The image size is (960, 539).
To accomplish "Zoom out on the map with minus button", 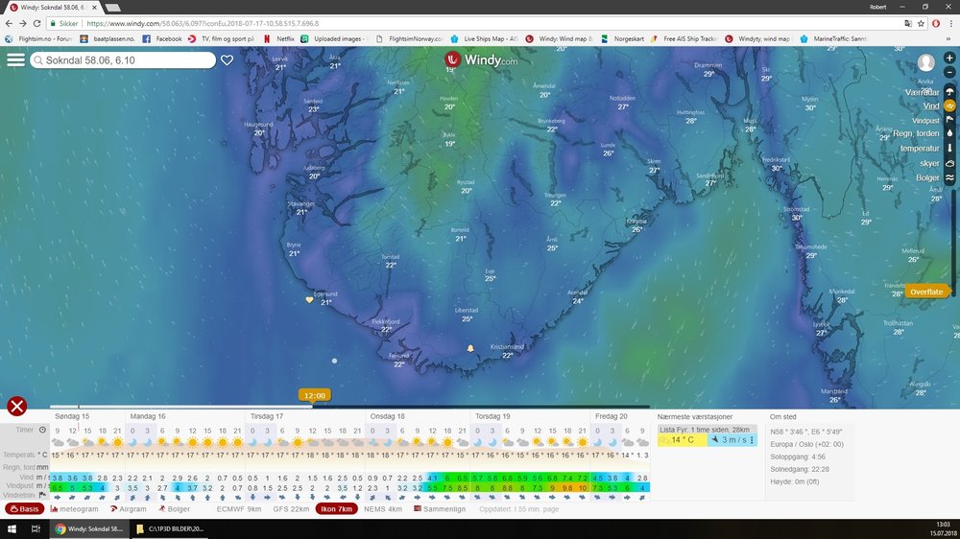I will pyautogui.click(x=949, y=72).
